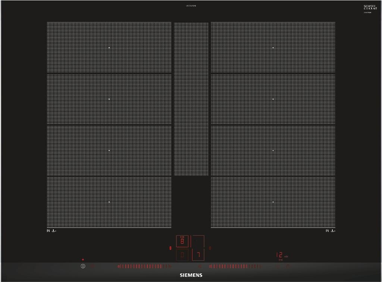Tap the right IN induction symbol

pos(330,231)
